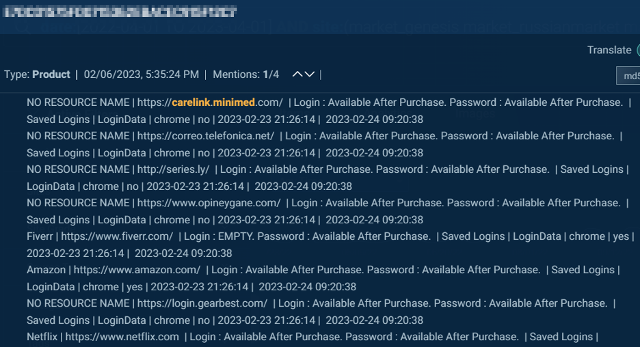
Task: Click the Fiverr resource name
Action: (x=40, y=236)
